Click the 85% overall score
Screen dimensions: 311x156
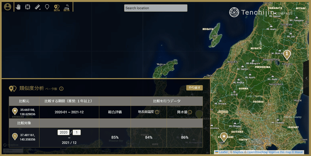[115, 137]
